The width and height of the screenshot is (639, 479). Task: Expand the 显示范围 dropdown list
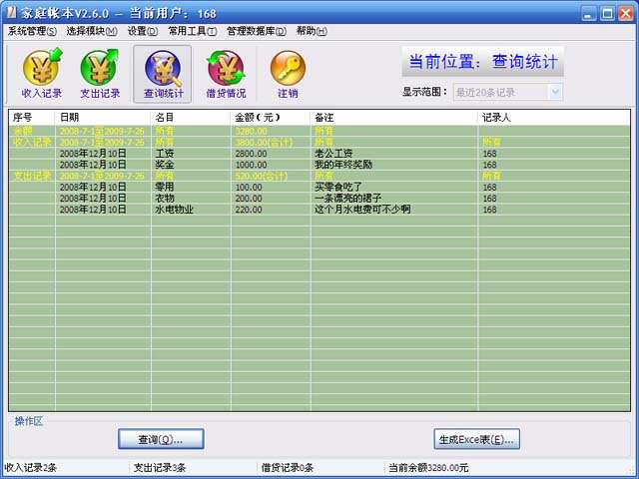(x=555, y=92)
